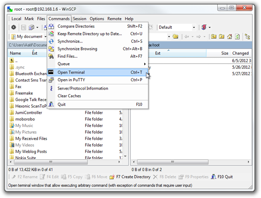Open the Session menu

pyautogui.click(x=80, y=19)
